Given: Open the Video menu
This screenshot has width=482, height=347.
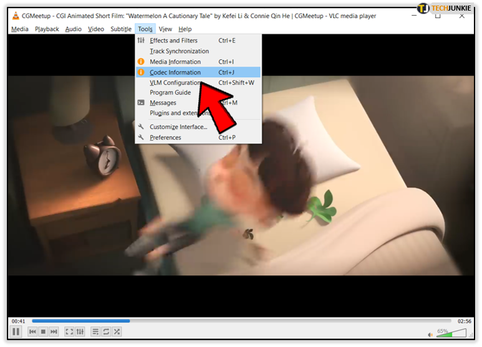Looking at the screenshot, I should coord(96,29).
